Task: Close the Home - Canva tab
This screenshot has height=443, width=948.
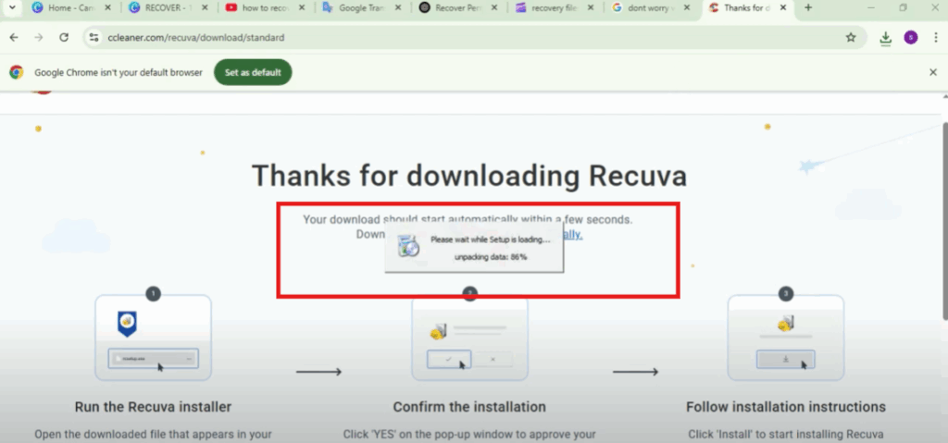Action: (109, 8)
